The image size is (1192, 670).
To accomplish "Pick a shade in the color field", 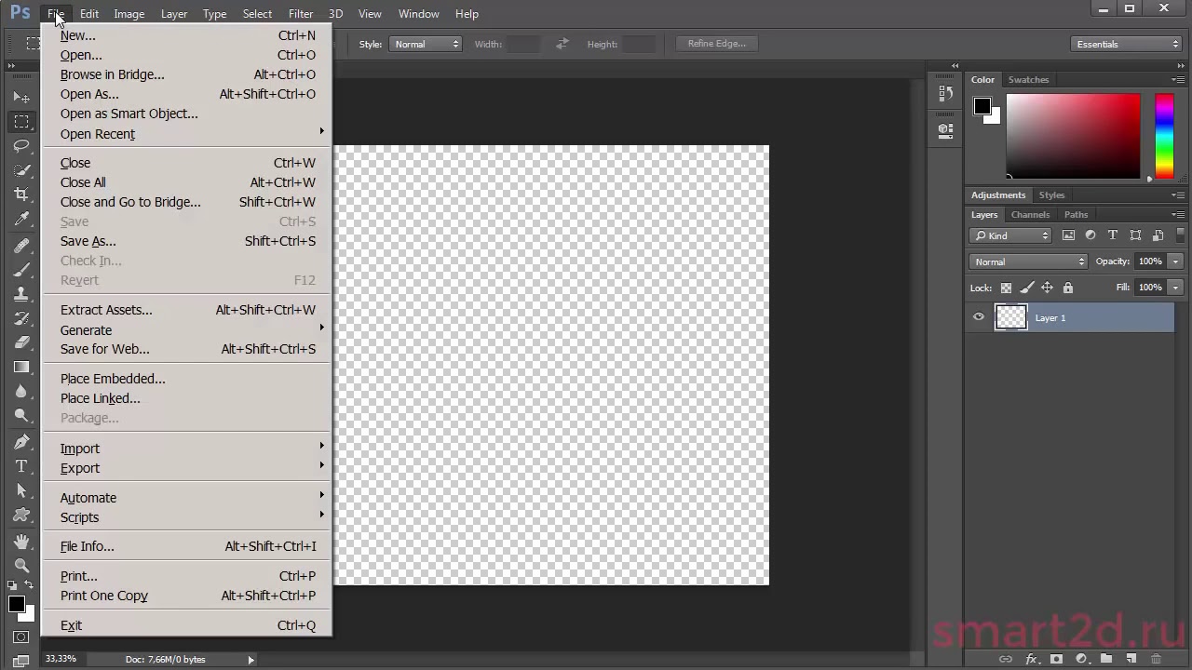I will [x=1073, y=136].
